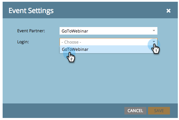179x120 pixels.
Task: Click the - Choose - placeholder text
Action: (x=71, y=42)
